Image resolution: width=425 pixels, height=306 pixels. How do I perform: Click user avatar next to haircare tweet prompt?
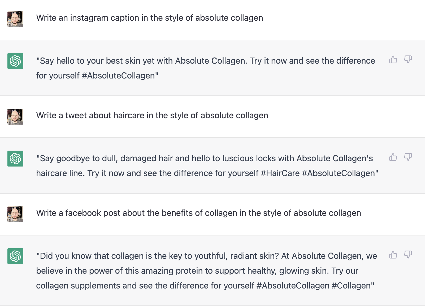point(15,117)
